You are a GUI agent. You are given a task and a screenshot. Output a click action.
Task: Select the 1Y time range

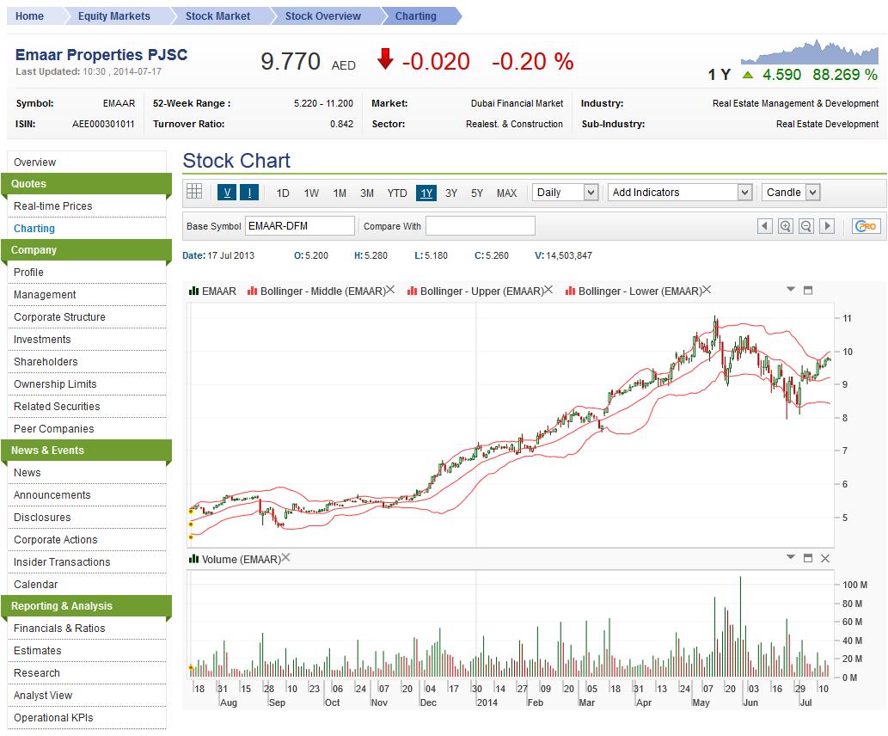click(x=426, y=193)
